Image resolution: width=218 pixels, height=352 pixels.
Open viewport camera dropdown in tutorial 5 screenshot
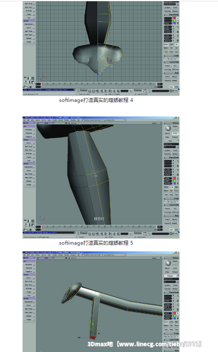[47, 123]
